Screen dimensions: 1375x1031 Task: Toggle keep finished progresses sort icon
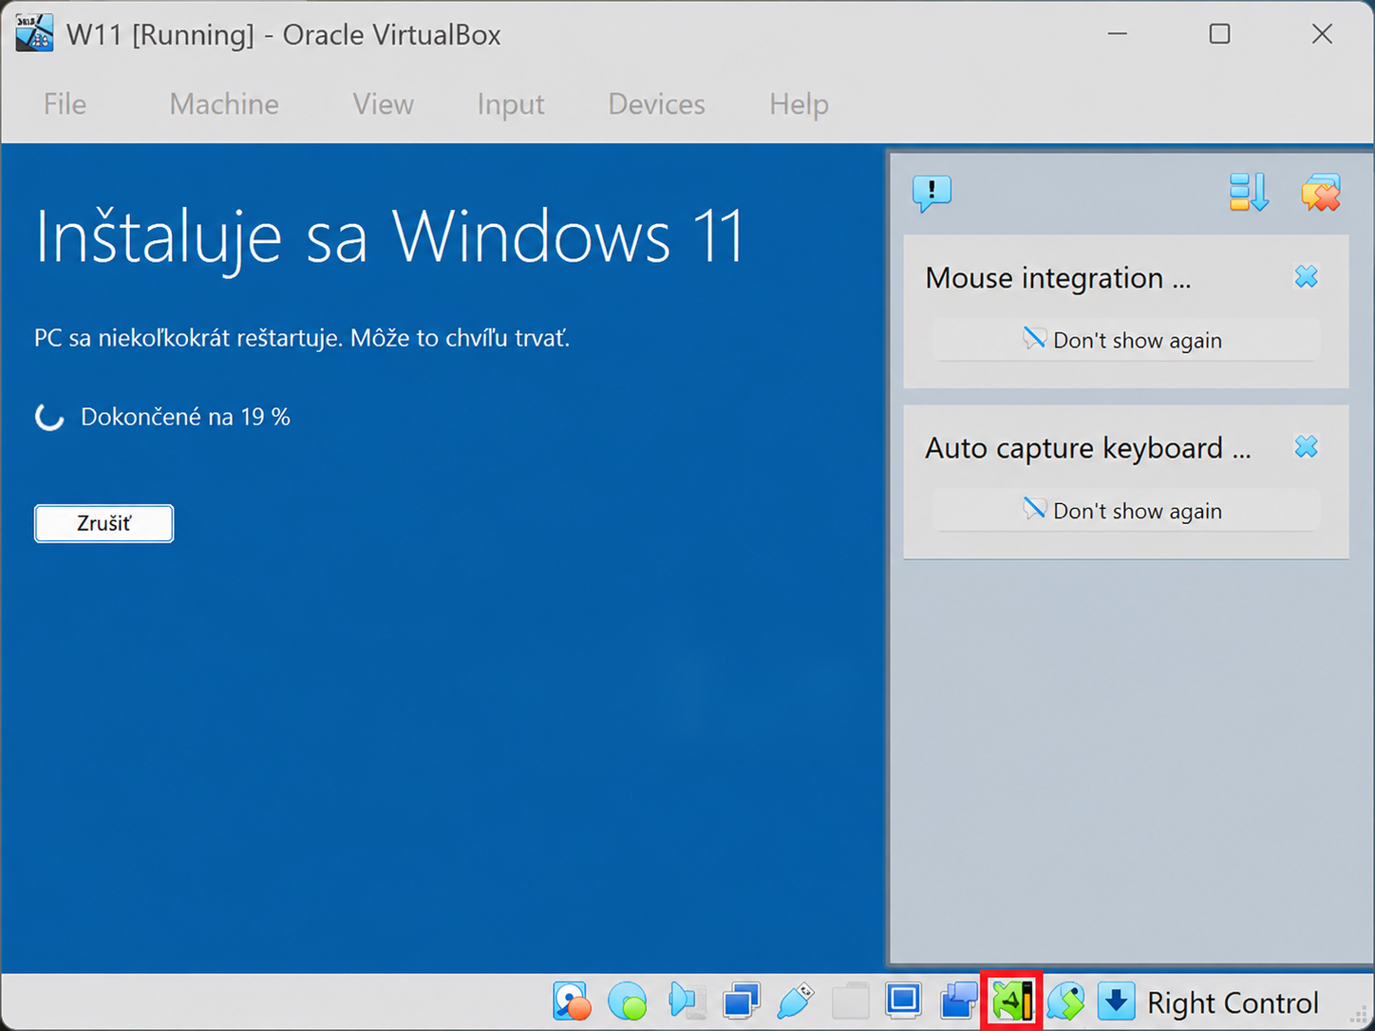coord(1249,192)
